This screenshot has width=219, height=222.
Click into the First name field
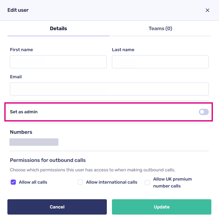pyautogui.click(x=58, y=62)
